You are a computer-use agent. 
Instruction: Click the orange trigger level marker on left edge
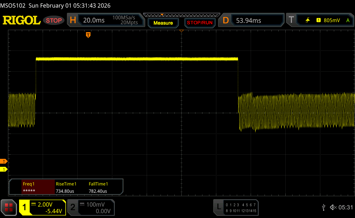4,162
